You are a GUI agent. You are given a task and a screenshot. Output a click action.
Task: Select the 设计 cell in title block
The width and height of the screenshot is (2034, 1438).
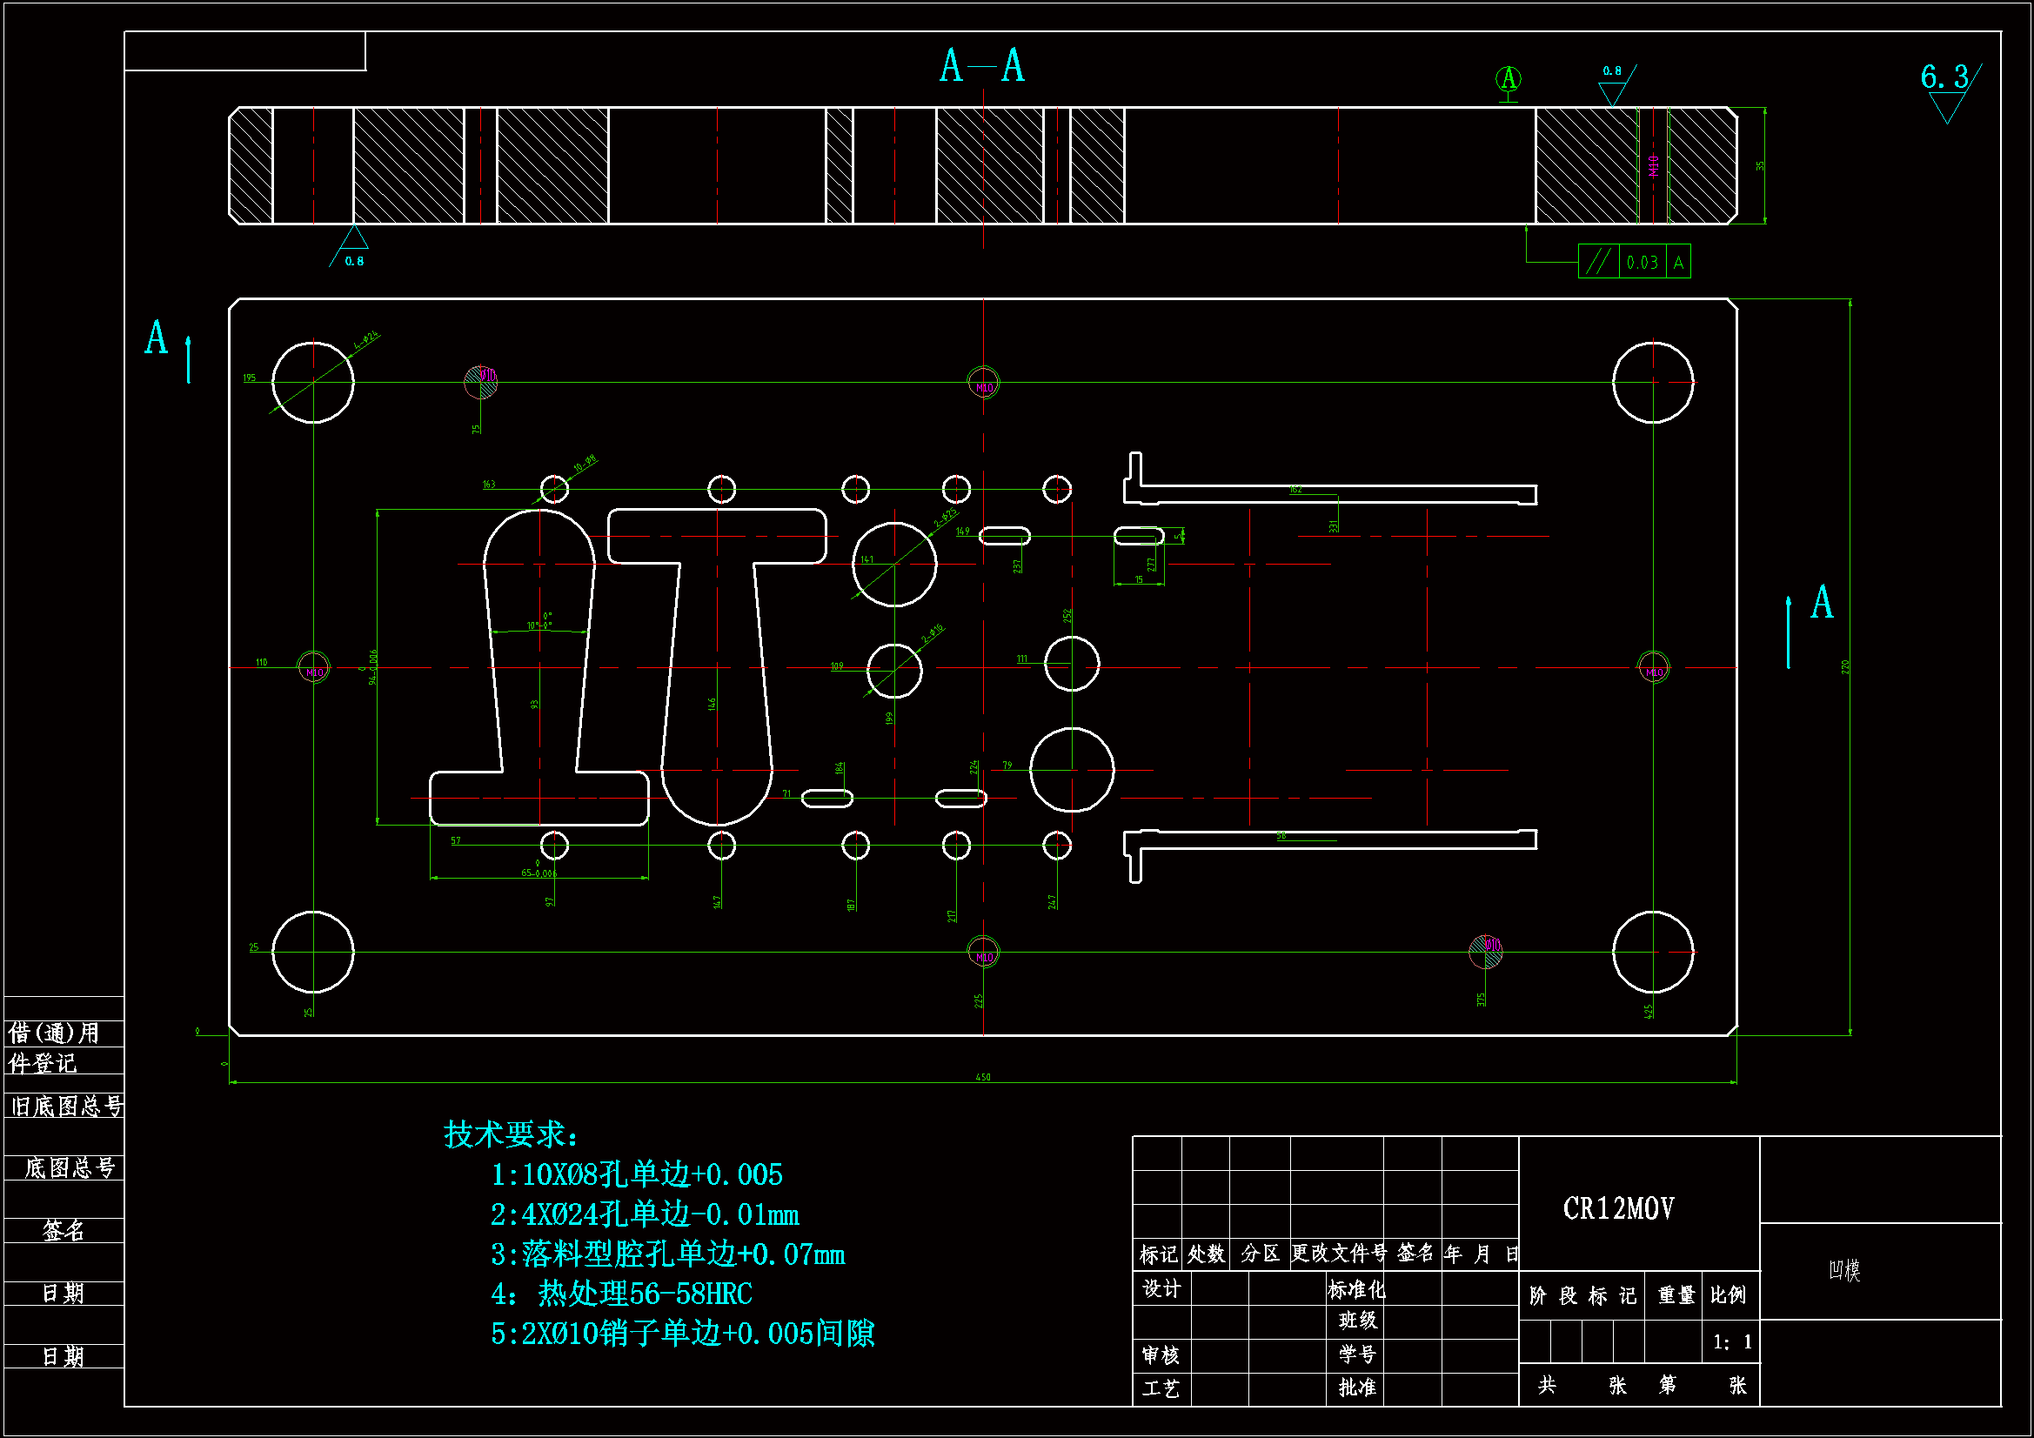tap(1161, 1289)
